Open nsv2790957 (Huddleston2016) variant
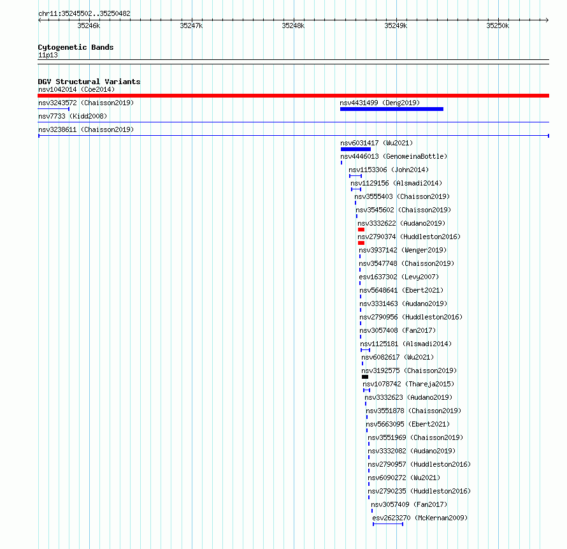The width and height of the screenshot is (567, 549). 419,464
